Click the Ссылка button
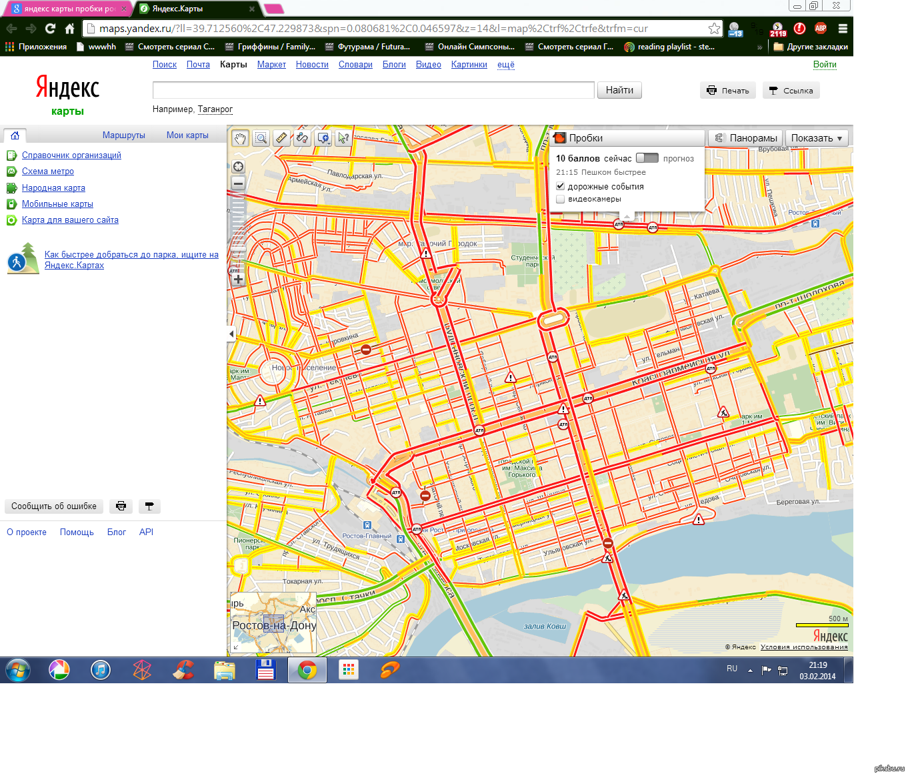Screen dimensions: 908x776 (x=791, y=91)
